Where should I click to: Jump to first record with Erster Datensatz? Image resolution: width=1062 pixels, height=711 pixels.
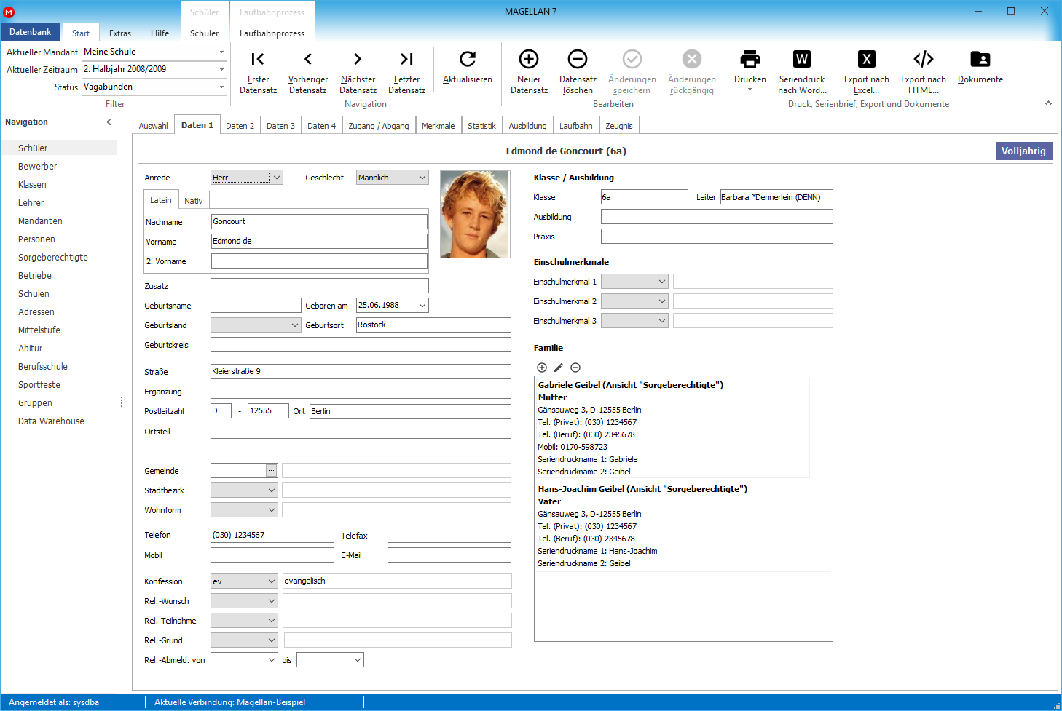coord(258,59)
